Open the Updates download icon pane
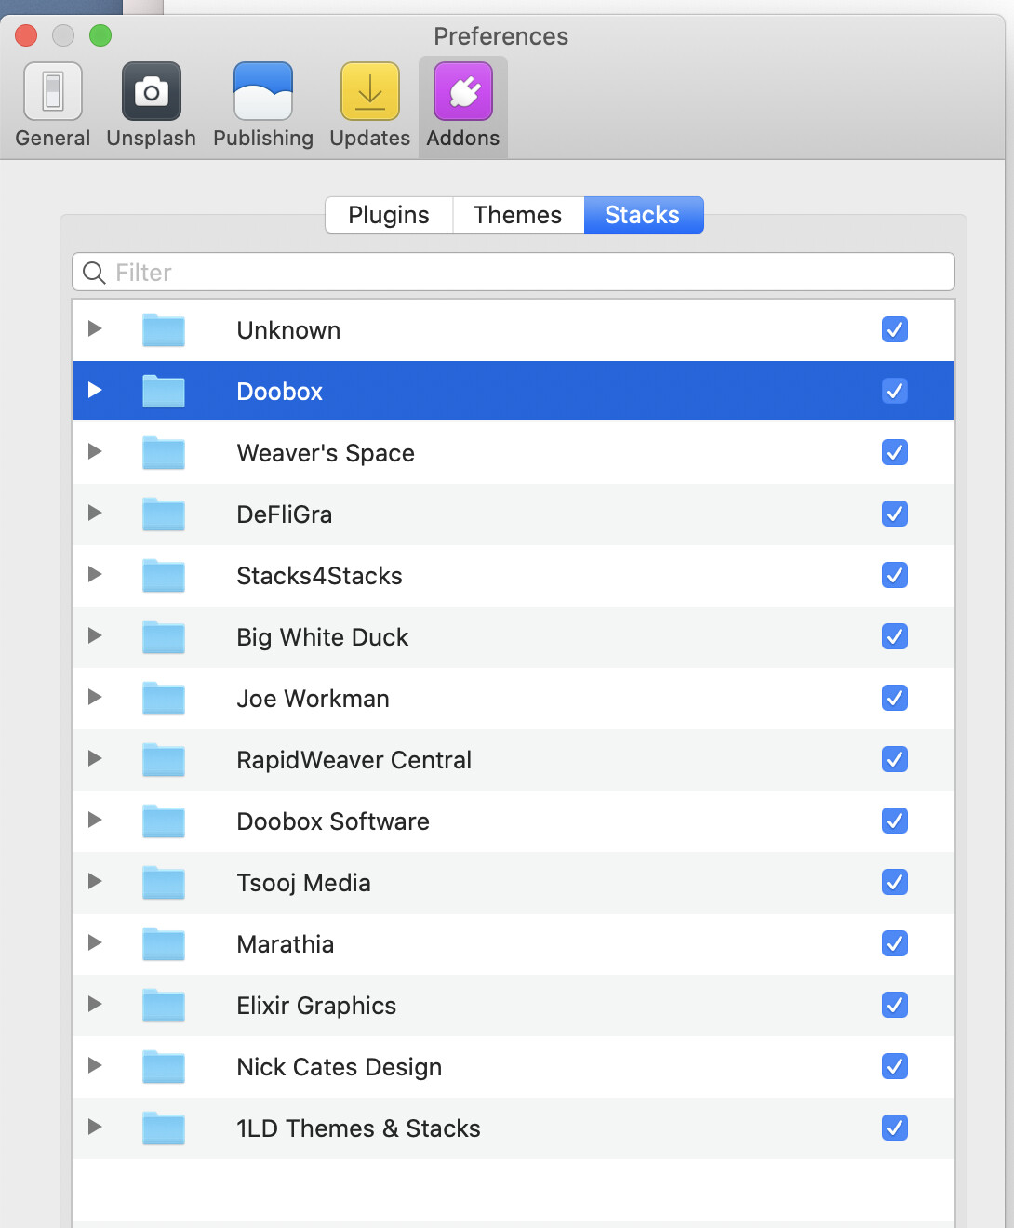 coord(370,105)
